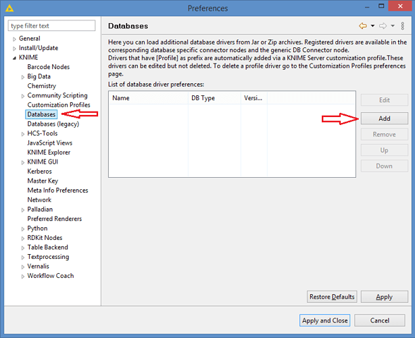The image size is (415, 338).
Task: Open Workflow Coach preferences
Action: [x=51, y=276]
